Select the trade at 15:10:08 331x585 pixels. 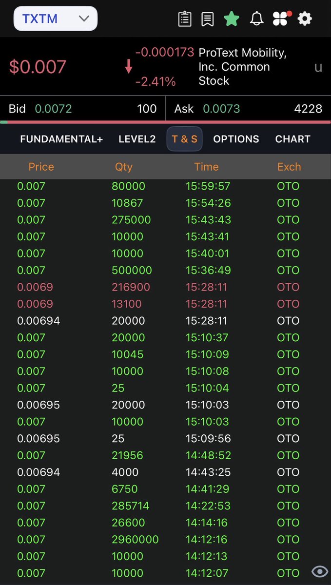click(165, 371)
